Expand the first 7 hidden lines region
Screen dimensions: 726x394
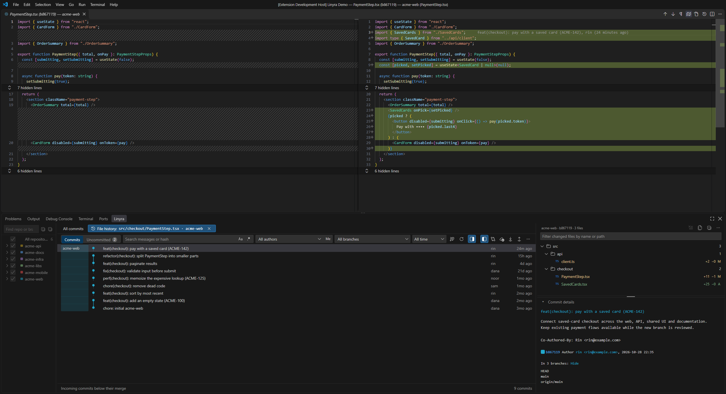[9, 88]
